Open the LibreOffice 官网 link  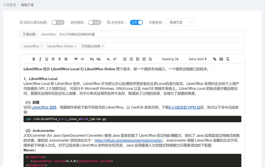pos(44,108)
